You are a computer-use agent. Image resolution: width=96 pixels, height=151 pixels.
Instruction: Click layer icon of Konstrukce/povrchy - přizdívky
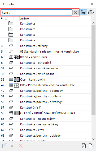pyautogui.click(x=11, y=102)
